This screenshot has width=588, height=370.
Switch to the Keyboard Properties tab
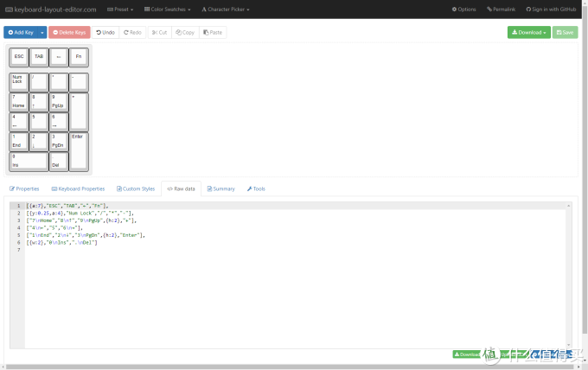tap(79, 188)
